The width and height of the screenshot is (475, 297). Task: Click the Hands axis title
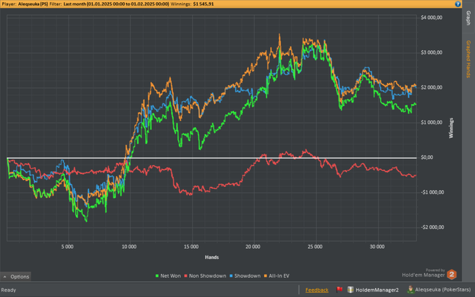(212, 258)
